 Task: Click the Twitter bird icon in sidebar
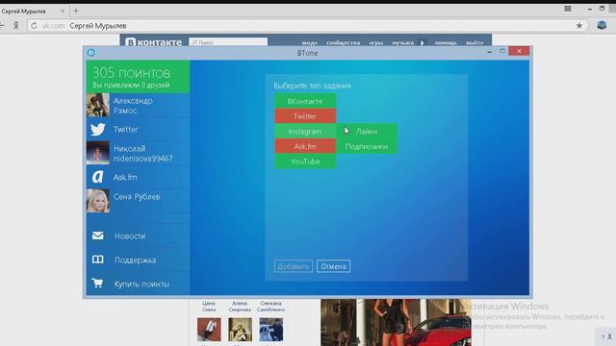(98, 130)
